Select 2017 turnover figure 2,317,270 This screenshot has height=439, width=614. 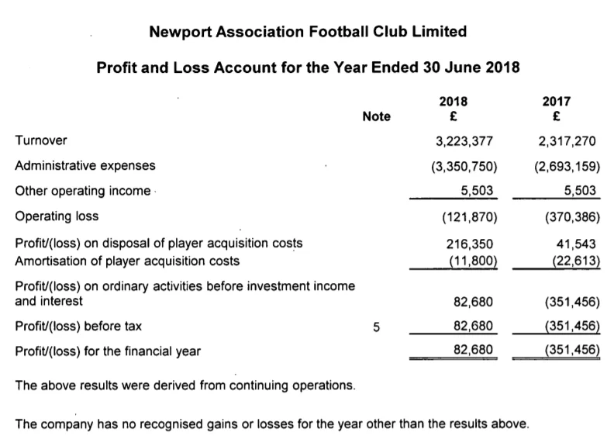coord(567,141)
